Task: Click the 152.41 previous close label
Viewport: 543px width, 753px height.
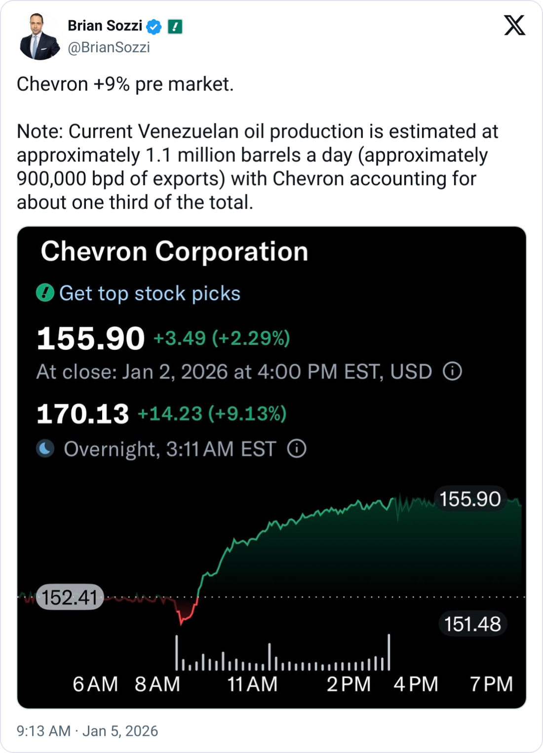Action: point(70,597)
